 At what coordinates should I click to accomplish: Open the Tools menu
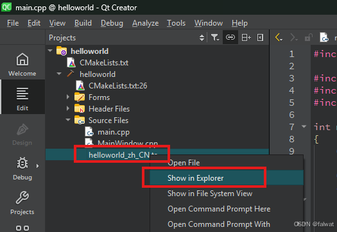coord(177,23)
